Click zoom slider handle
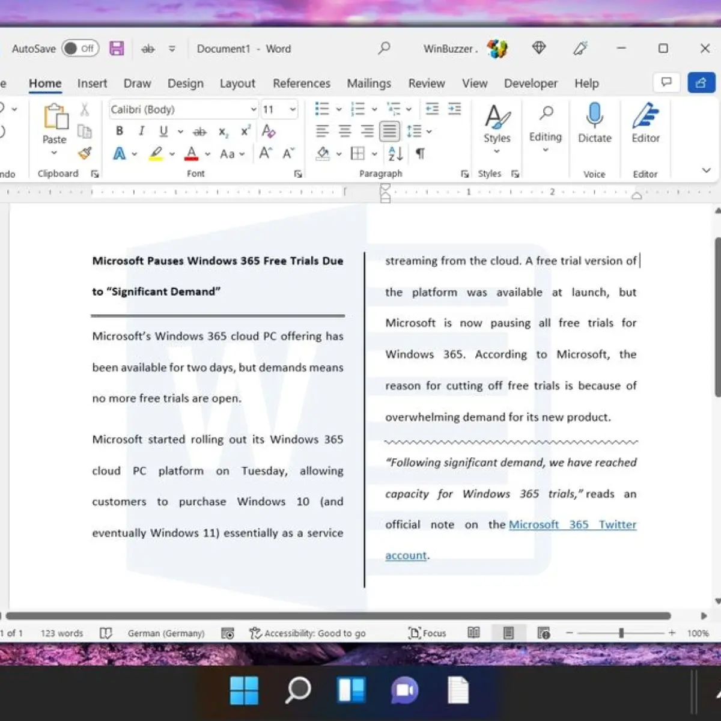 pos(621,633)
